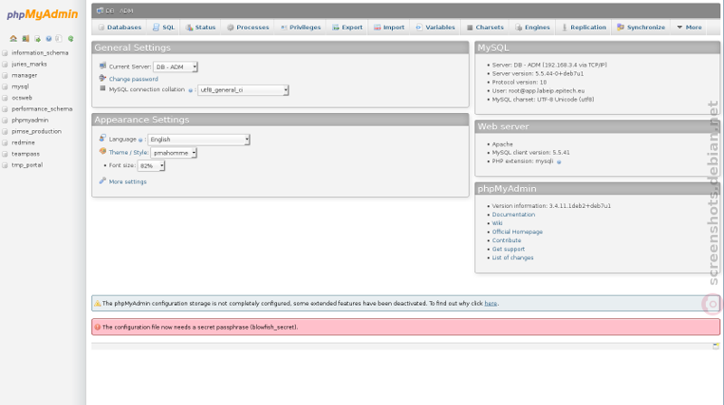The height and width of the screenshot is (405, 724).
Task: Open the teampass database
Action: click(x=25, y=154)
